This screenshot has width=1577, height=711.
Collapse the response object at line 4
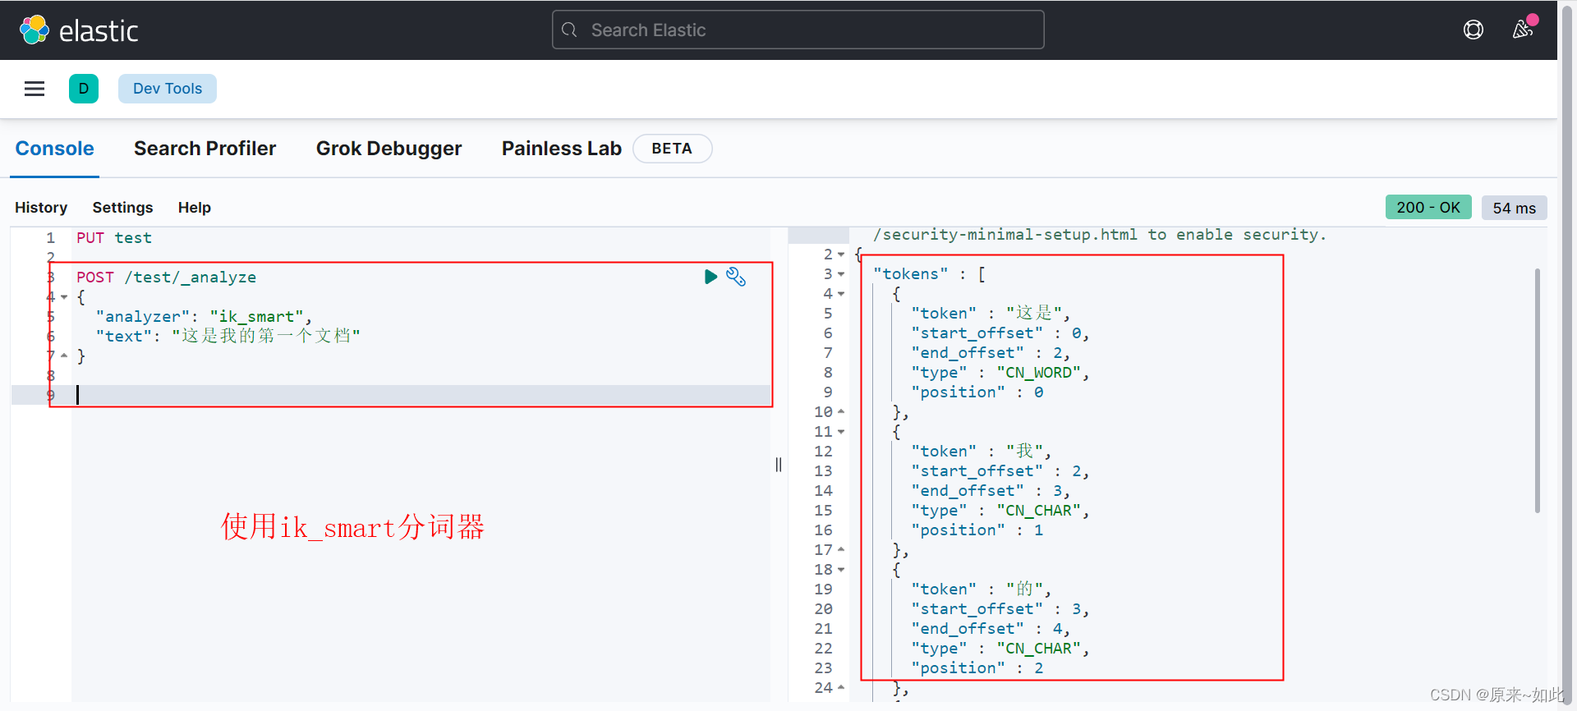point(841,294)
